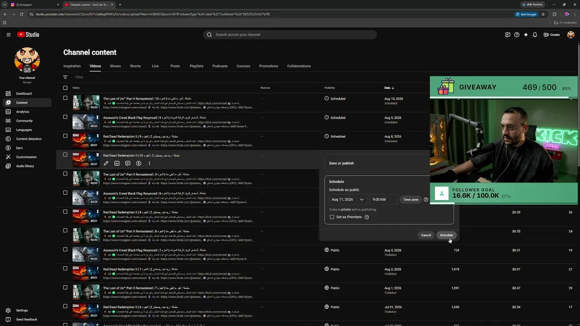Open the feedback chat icon in the top bar
This screenshot has height=326, width=580.
pos(508,35)
